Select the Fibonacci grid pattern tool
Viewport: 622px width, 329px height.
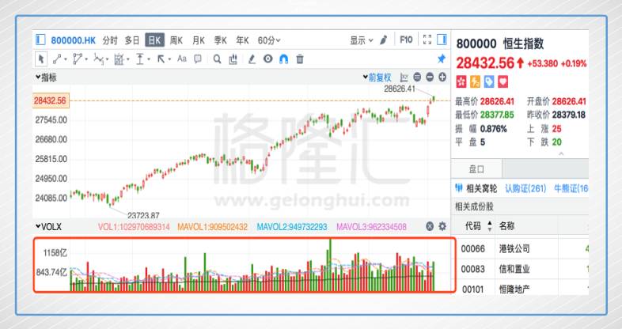(119, 59)
